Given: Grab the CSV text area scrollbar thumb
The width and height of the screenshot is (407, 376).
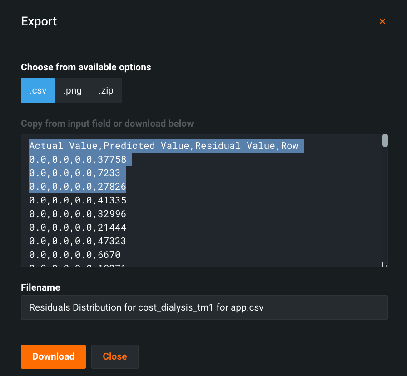Looking at the screenshot, I should (x=385, y=140).
